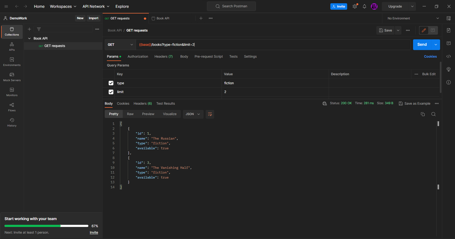The width and height of the screenshot is (455, 239).
Task: Open the Tests tab
Action: click(x=234, y=57)
